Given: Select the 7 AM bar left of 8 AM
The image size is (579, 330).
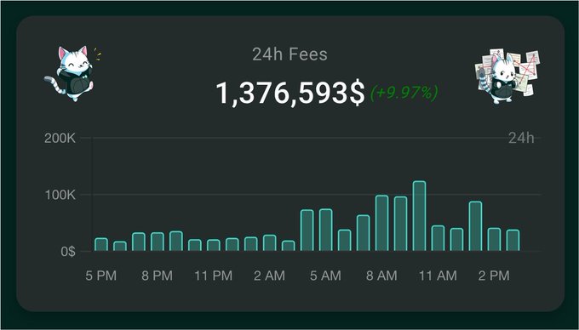Looking at the screenshot, I should click(x=364, y=233).
